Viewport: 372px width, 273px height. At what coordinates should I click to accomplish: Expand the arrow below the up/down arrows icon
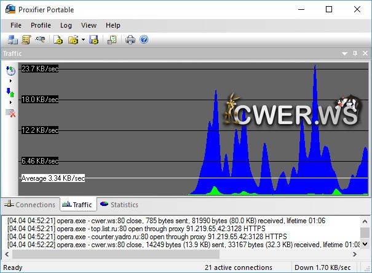10,102
